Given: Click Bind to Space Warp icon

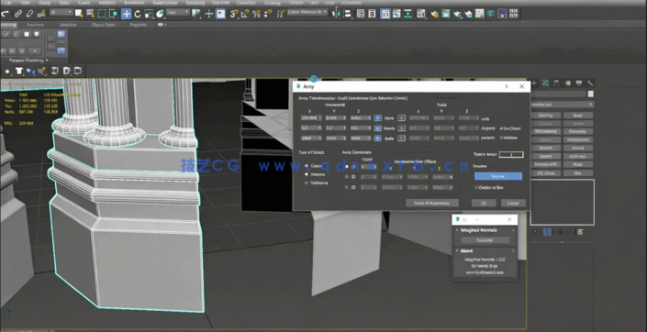Looking at the screenshot, I should click(41, 14).
